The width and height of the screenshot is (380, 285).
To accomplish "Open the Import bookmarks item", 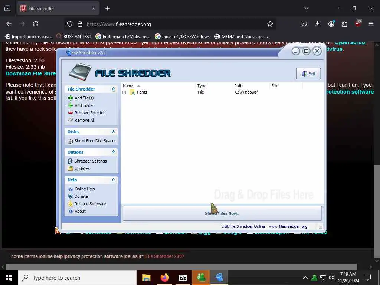I will coord(28,37).
